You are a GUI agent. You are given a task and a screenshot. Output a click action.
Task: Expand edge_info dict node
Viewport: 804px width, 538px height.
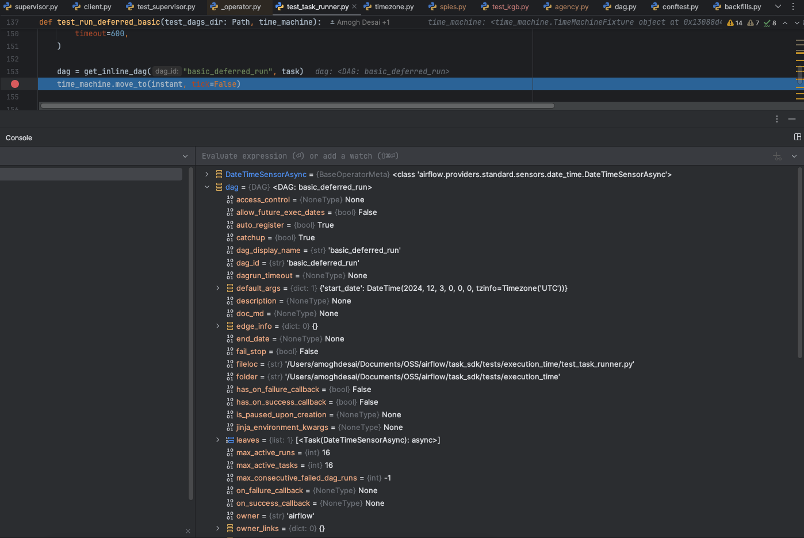click(218, 326)
